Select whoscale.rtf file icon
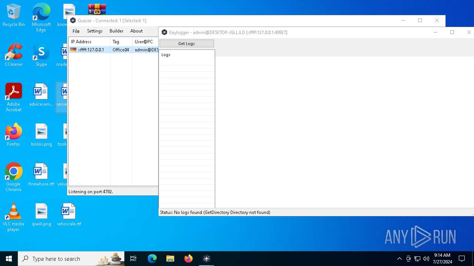The height and width of the screenshot is (266, 474). pyautogui.click(x=69, y=215)
